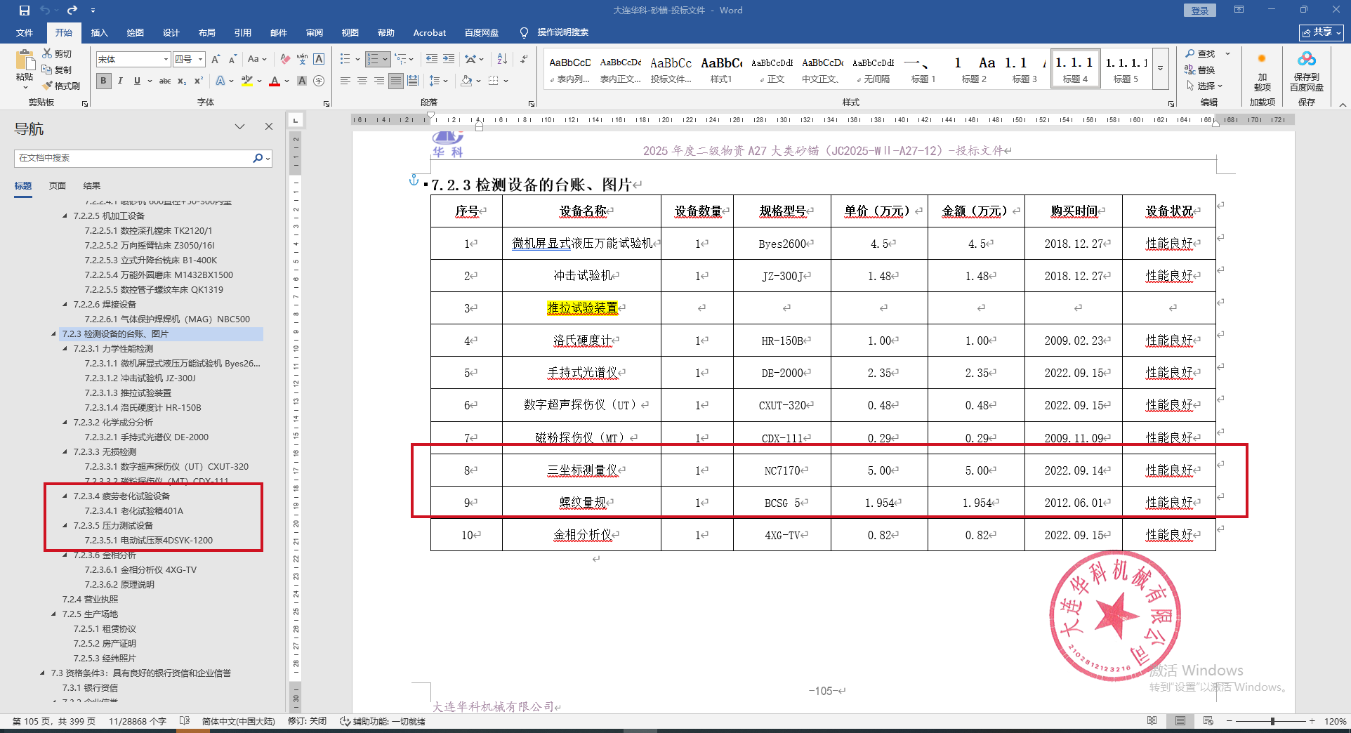The width and height of the screenshot is (1351, 733).
Task: Select the Format Painter (格式刷) tool
Action: point(61,86)
